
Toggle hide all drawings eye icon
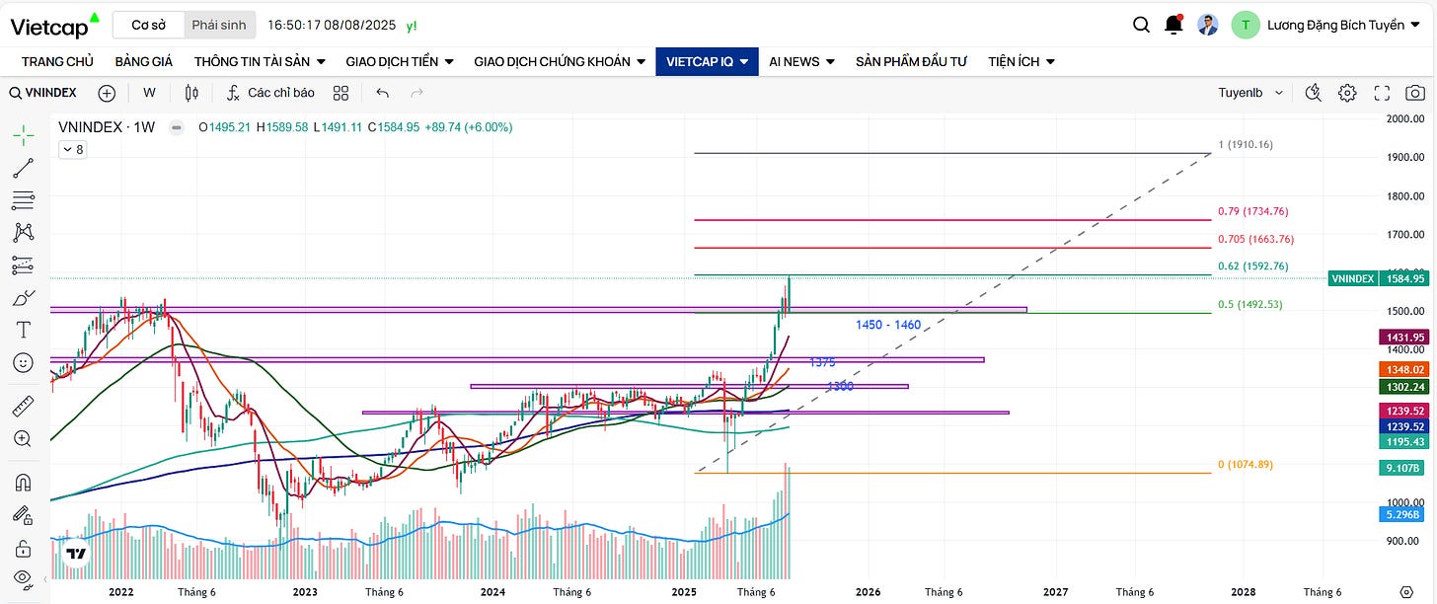(23, 579)
